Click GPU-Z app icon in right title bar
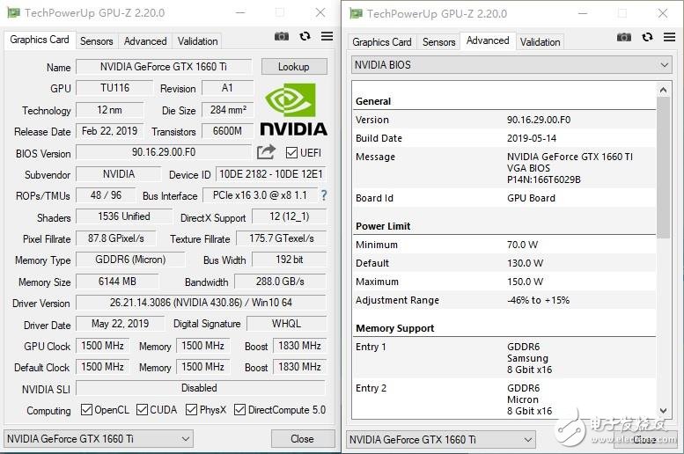Image resolution: width=684 pixels, height=454 pixels. click(x=356, y=13)
